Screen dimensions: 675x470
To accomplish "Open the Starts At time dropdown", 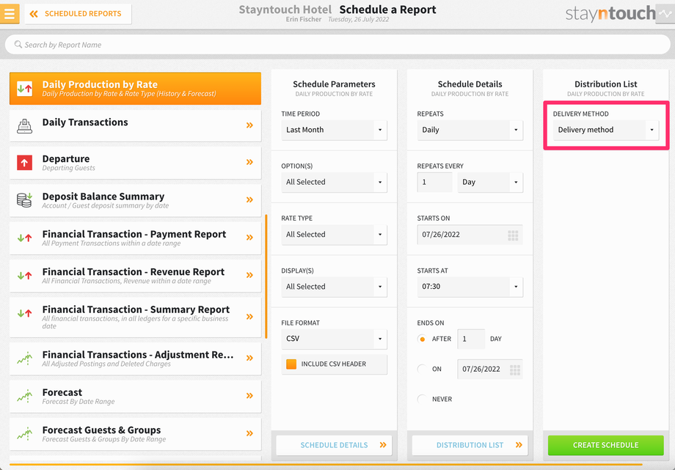I will point(470,287).
